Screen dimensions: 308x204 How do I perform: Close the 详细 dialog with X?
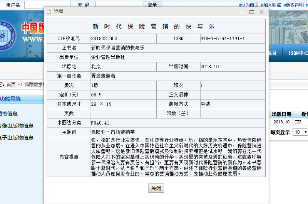(262, 12)
